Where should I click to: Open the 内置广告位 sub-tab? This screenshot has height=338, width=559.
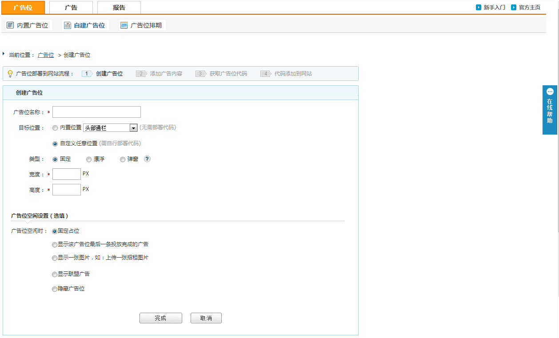pyautogui.click(x=28, y=25)
